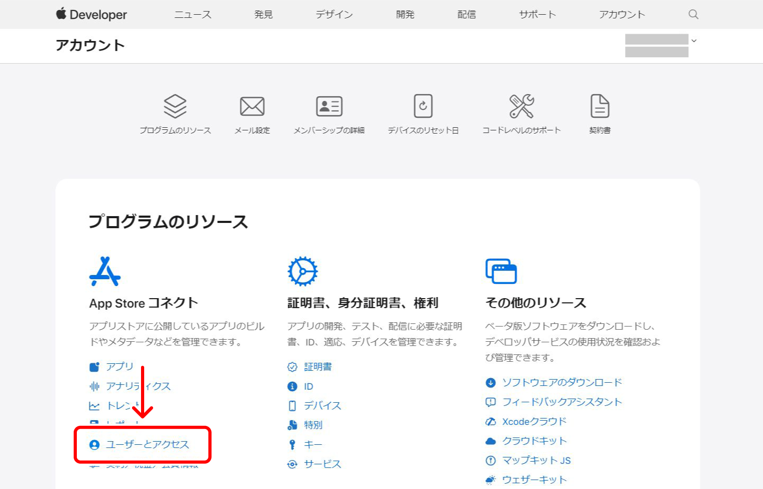
Task: Click the デバイスのリセット日 icon
Action: 423,107
